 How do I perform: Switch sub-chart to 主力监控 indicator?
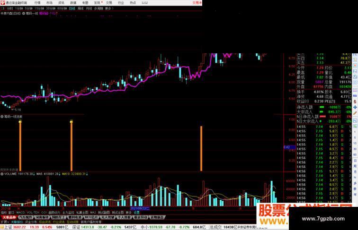(68, 213)
